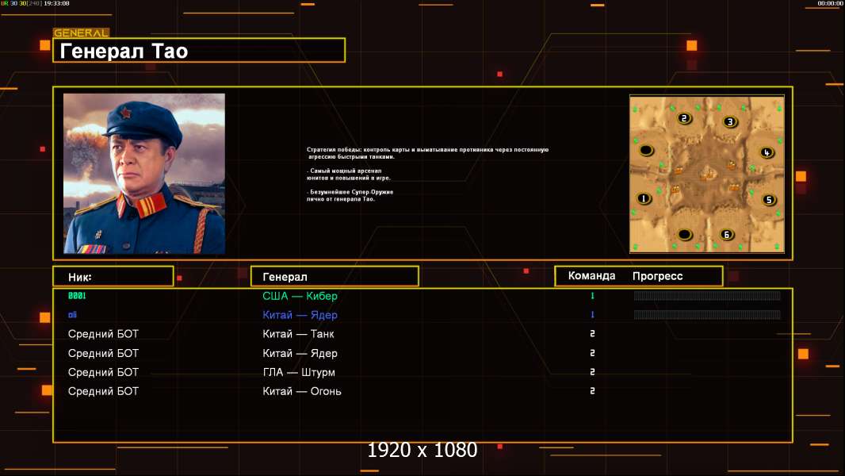Select start position 2 on the minimap
Image resolution: width=845 pixels, height=476 pixels.
pos(684,118)
